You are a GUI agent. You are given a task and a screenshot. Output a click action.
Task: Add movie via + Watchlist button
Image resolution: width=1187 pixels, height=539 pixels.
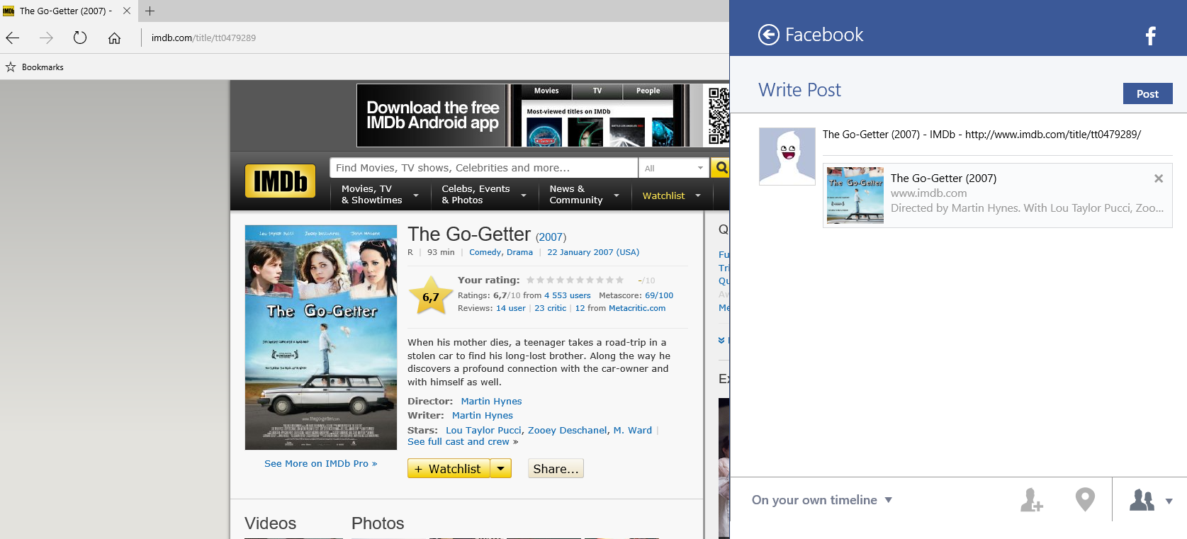pyautogui.click(x=449, y=468)
